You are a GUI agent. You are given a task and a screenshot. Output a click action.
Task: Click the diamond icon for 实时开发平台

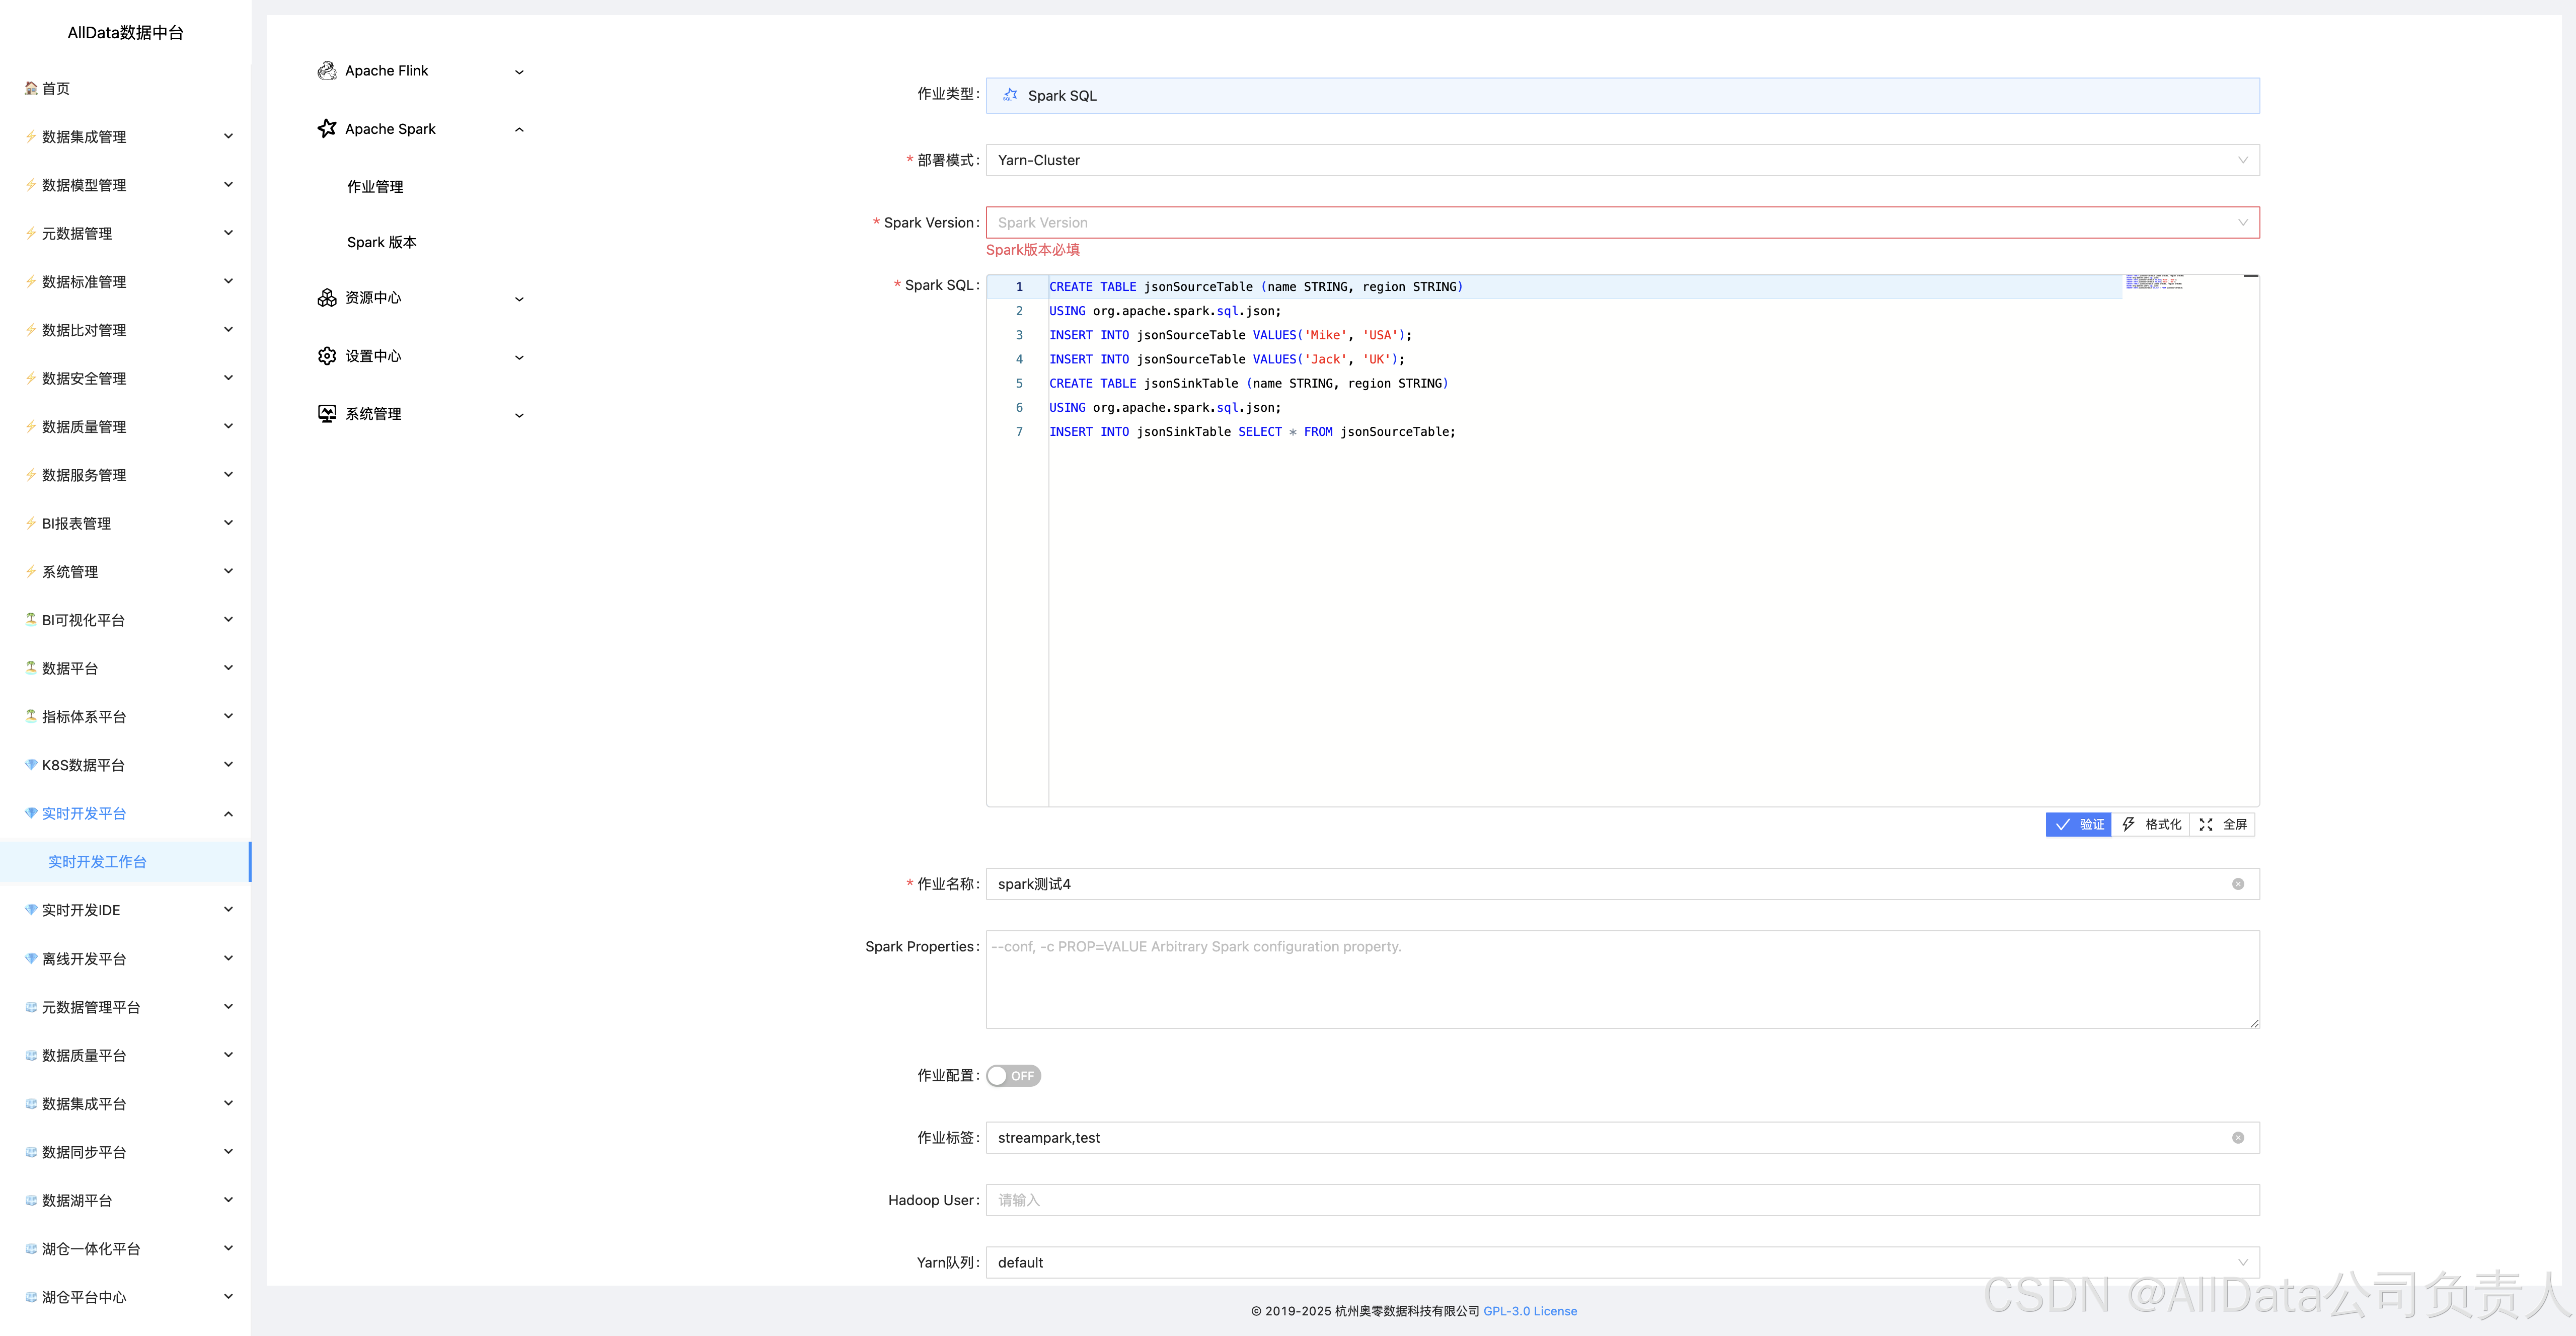[x=31, y=813]
